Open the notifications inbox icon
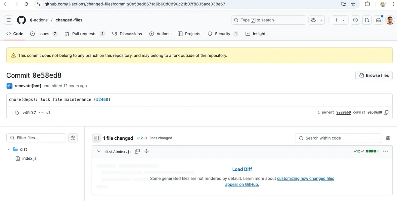 tap(378, 20)
